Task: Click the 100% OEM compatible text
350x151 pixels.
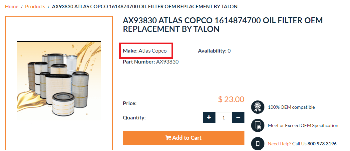Action: [x=291, y=107]
